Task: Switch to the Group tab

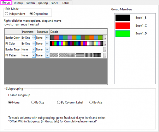Action: [x=6, y=2]
